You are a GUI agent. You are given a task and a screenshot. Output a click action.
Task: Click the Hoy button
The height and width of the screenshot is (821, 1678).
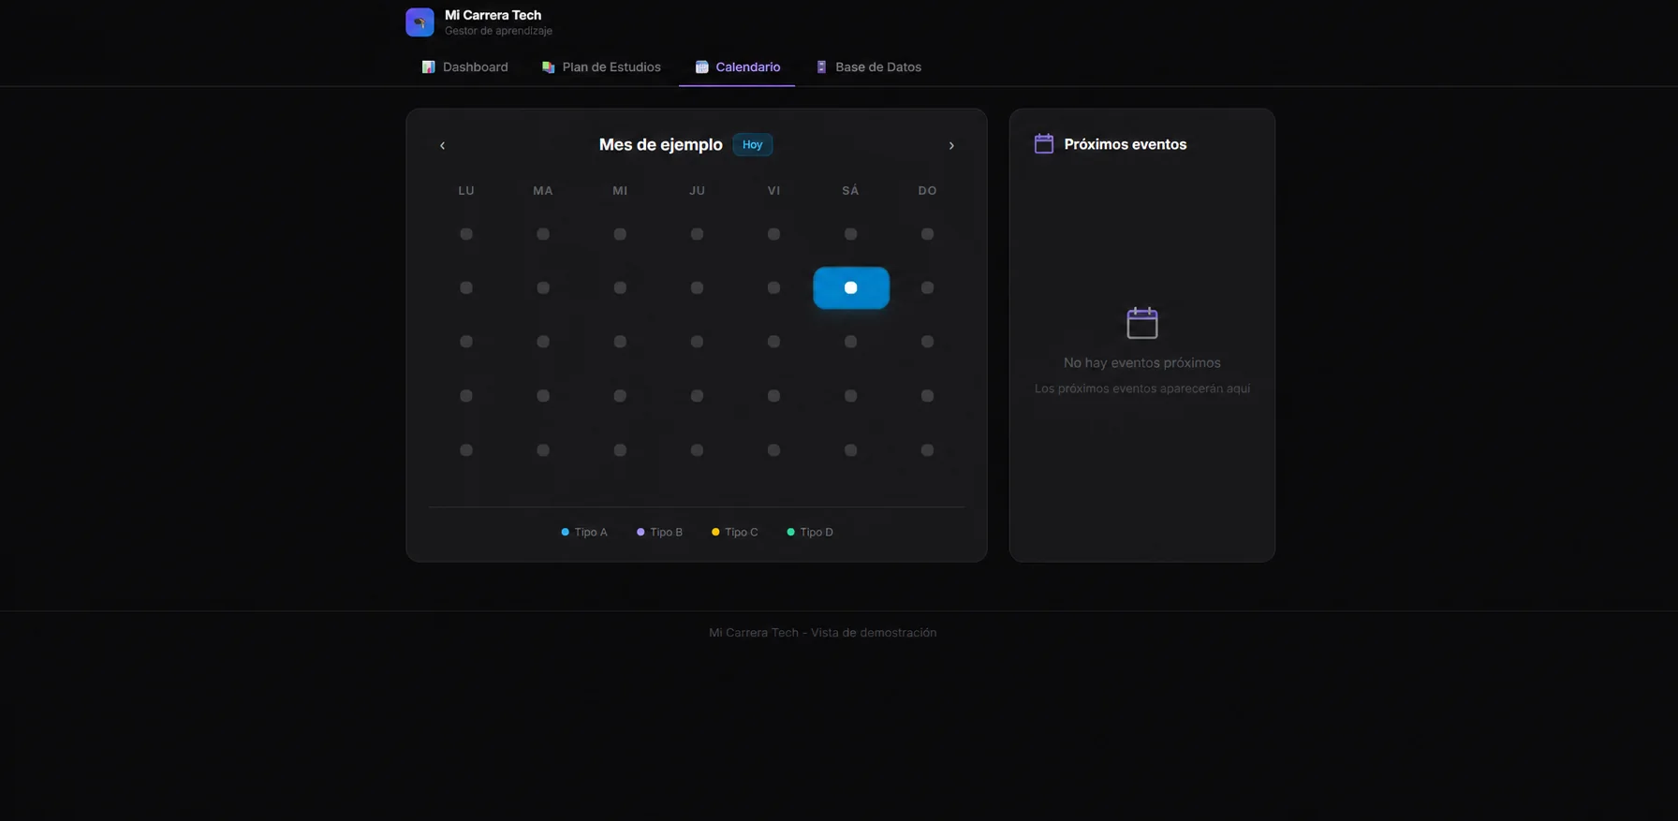click(753, 144)
